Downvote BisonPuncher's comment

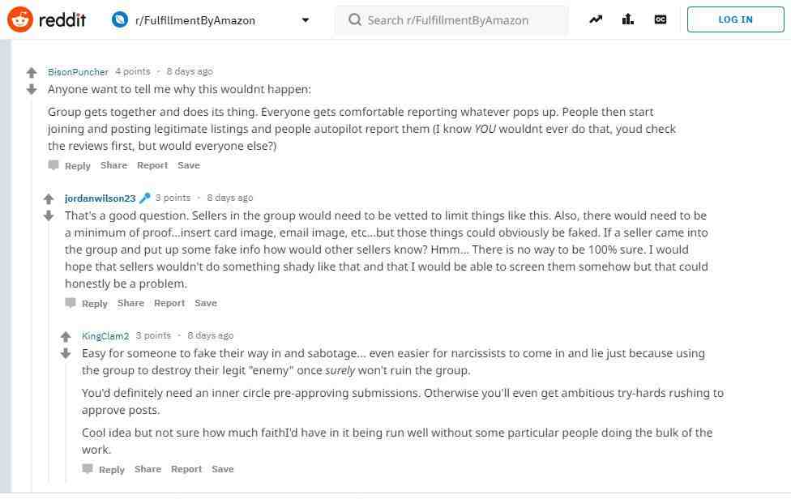(x=32, y=90)
